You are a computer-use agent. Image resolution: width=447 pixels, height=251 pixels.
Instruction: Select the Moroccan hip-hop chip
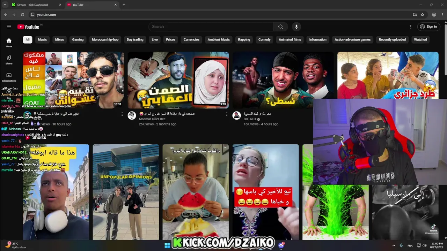point(105,39)
